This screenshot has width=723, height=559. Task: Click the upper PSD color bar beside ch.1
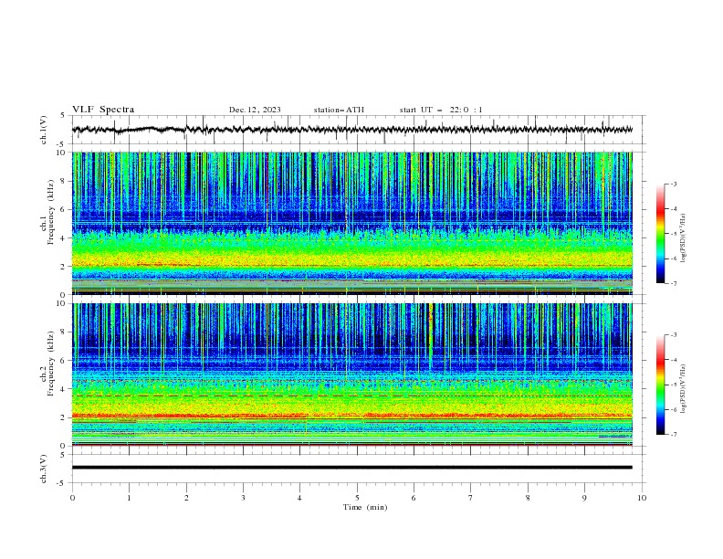coord(660,234)
